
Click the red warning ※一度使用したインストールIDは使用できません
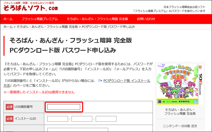pos(39,92)
